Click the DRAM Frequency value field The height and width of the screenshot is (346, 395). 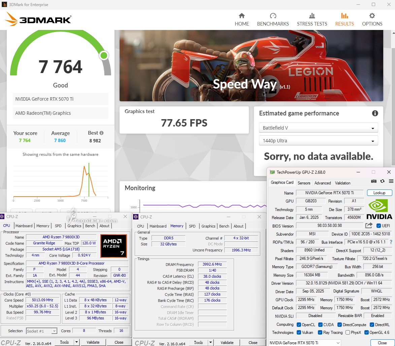(x=212, y=264)
